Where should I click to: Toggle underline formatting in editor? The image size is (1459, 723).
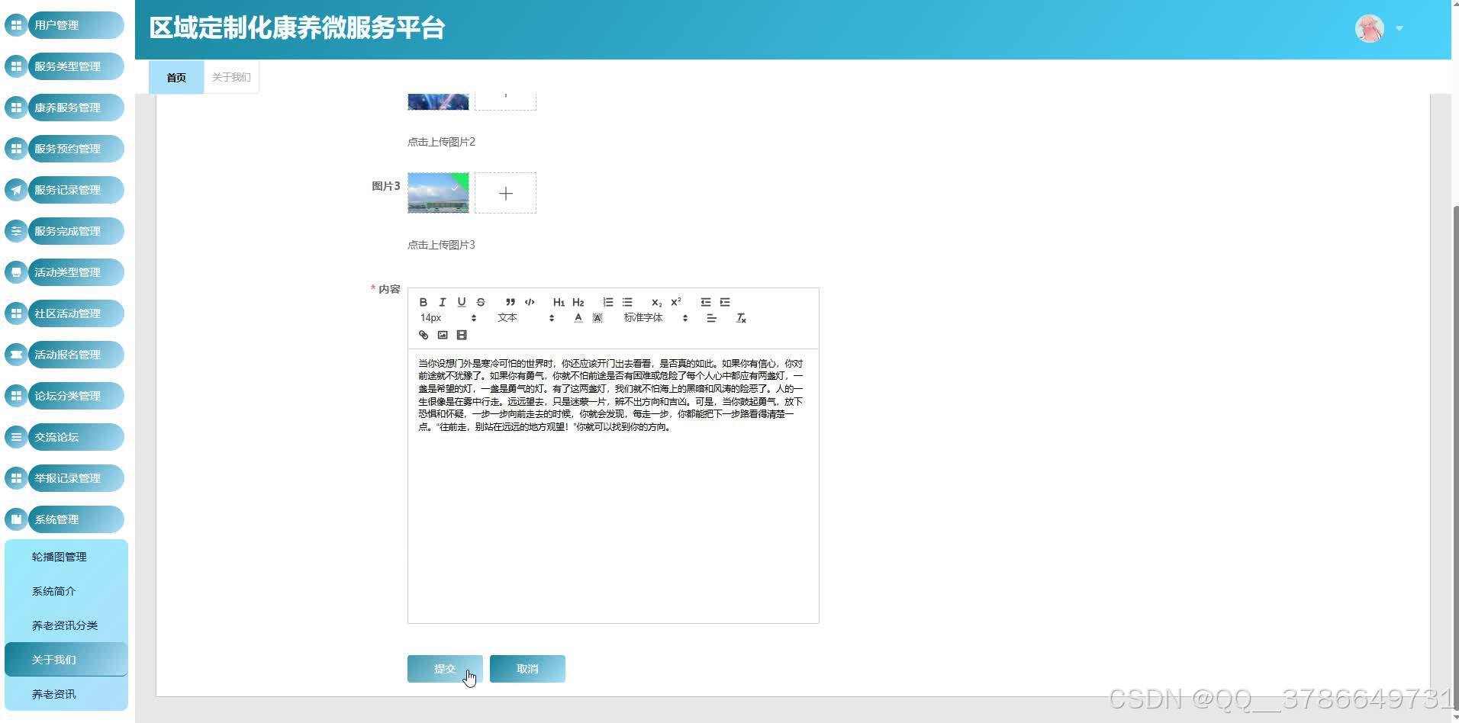click(x=462, y=302)
